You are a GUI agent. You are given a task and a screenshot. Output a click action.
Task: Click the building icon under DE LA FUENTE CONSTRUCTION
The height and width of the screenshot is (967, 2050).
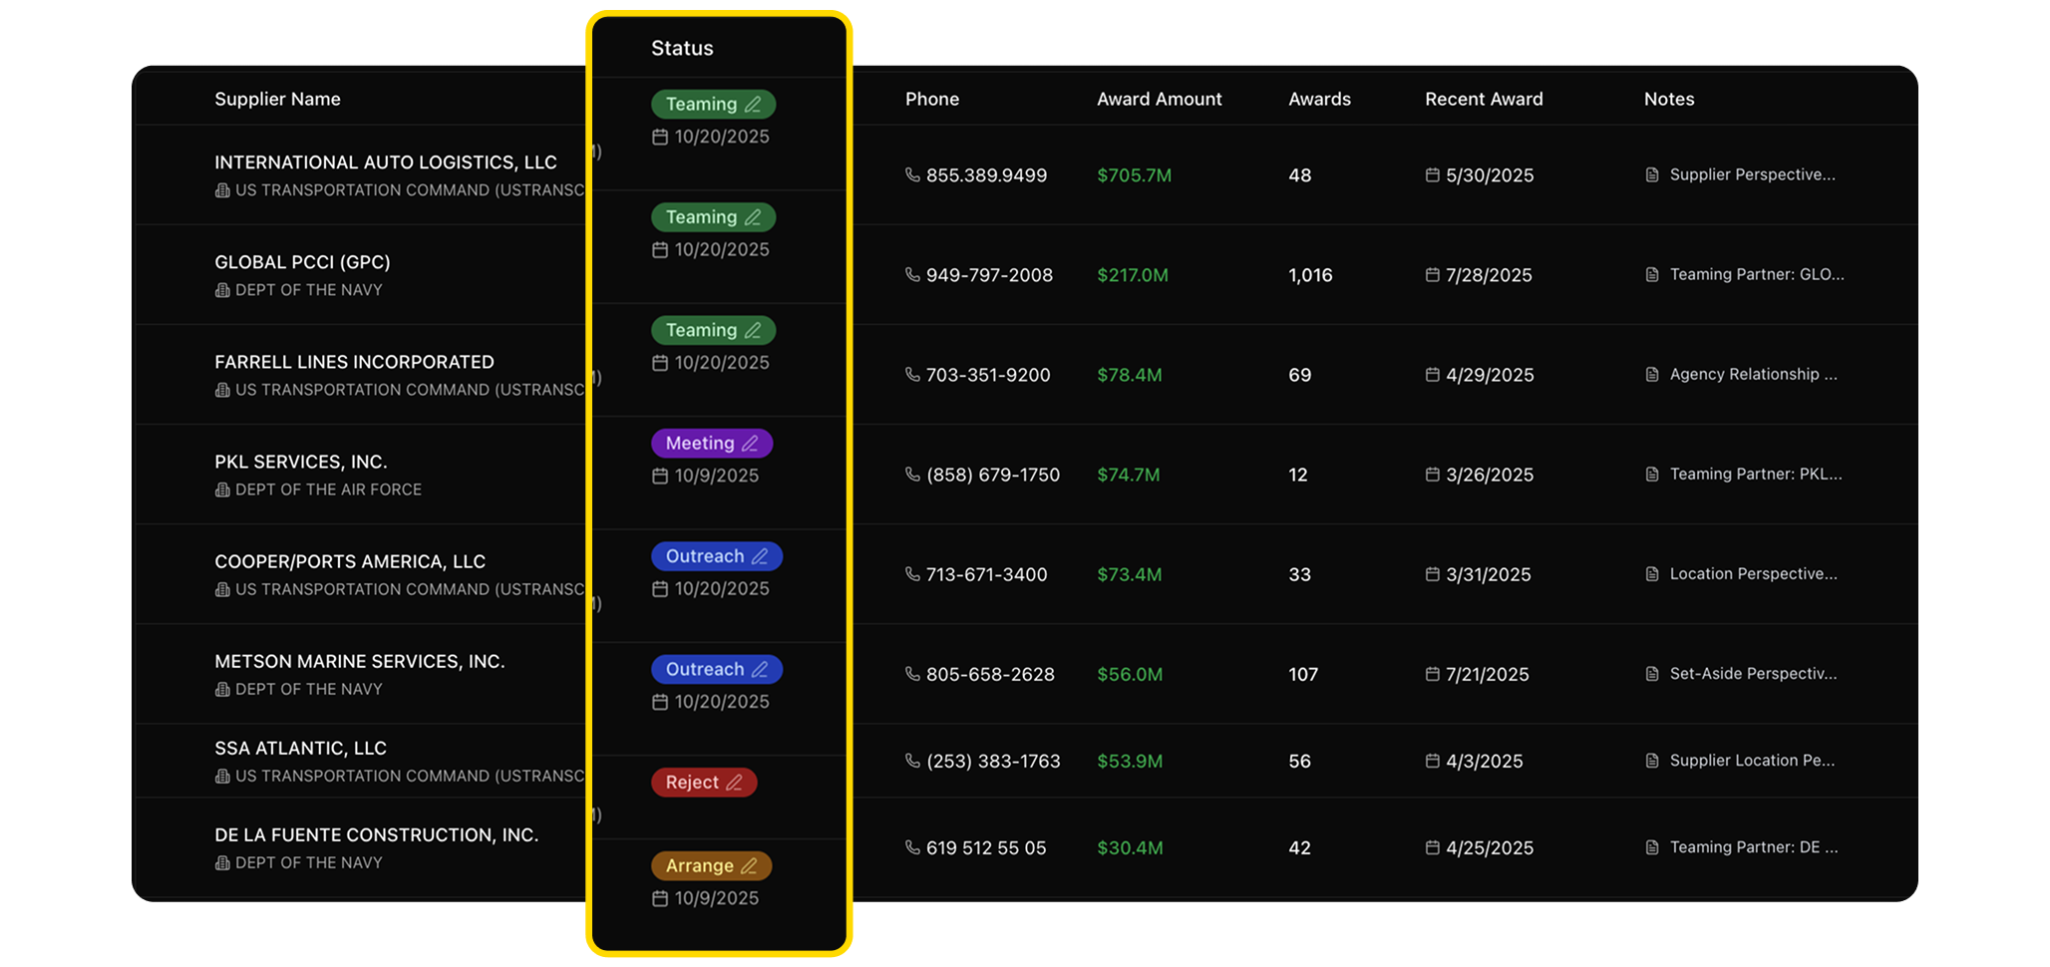[x=222, y=862]
